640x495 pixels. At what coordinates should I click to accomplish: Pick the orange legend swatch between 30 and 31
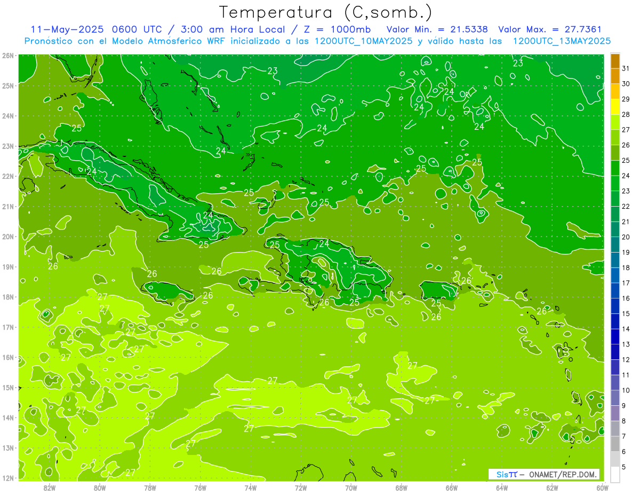pos(615,76)
